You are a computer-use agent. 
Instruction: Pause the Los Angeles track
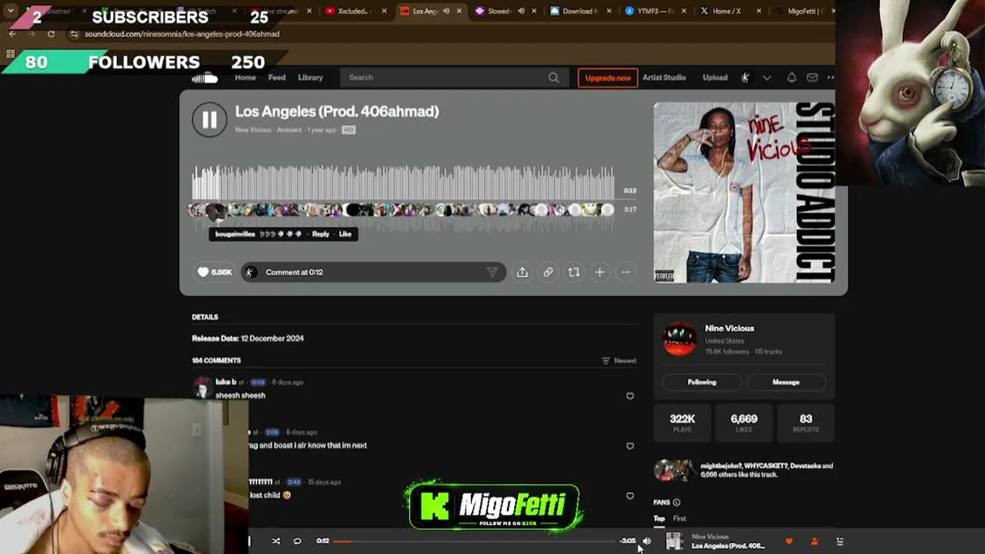coord(209,119)
